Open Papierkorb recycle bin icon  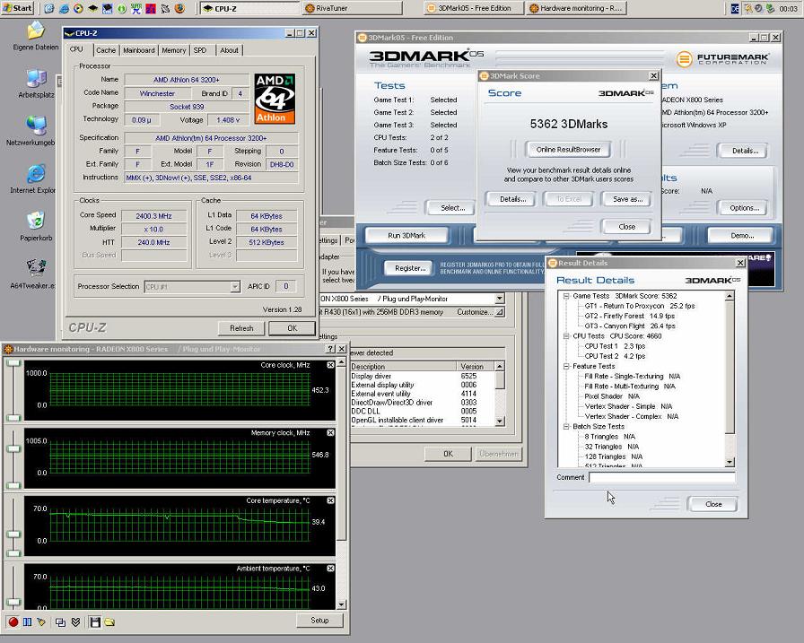point(36,227)
